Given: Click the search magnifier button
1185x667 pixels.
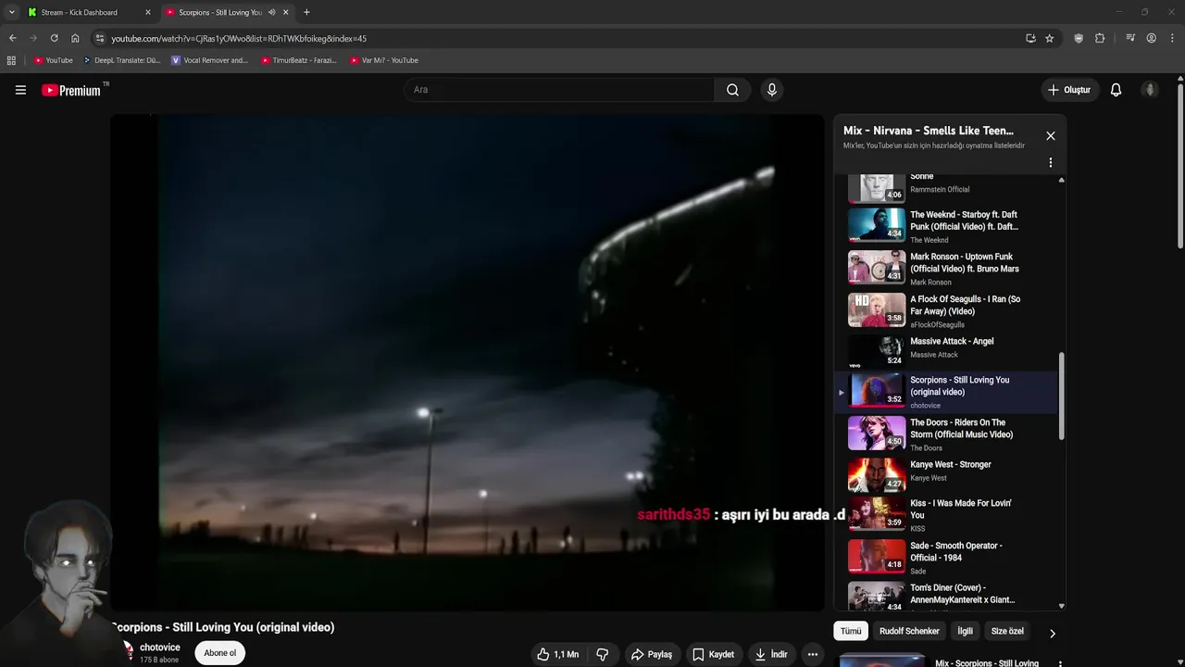Looking at the screenshot, I should [732, 90].
